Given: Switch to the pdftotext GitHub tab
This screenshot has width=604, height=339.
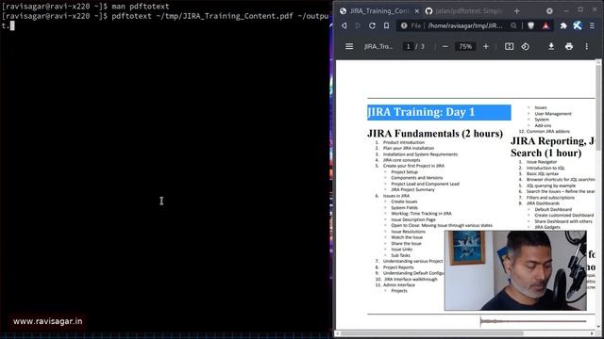Looking at the screenshot, I should point(464,11).
